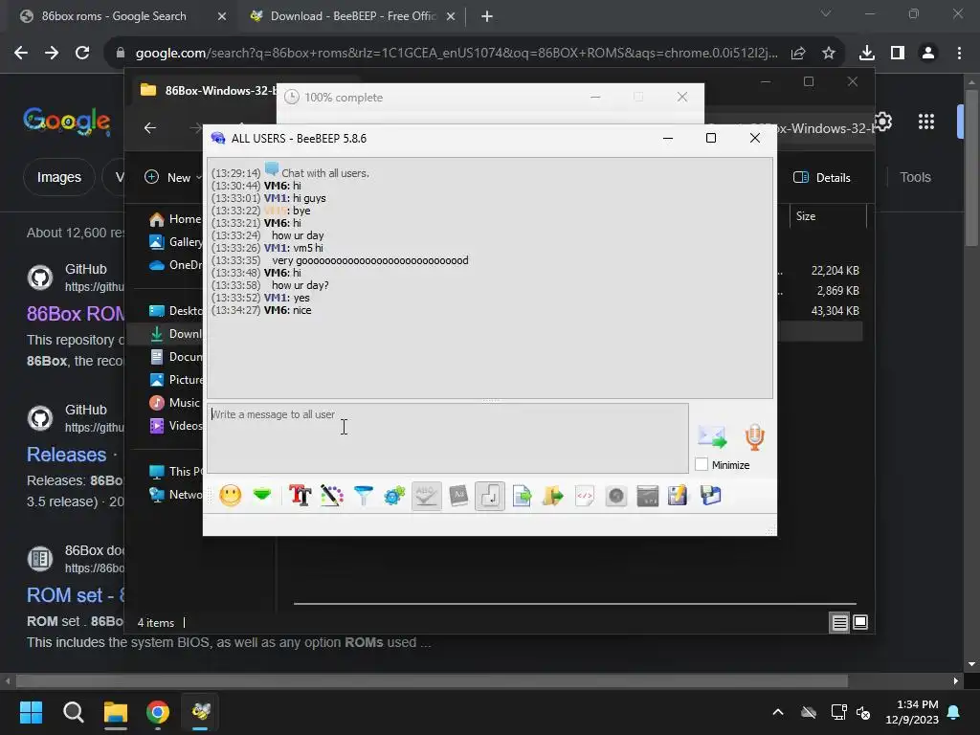Click the green down-arrow preset messages icon
Image resolution: width=980 pixels, height=735 pixels.
(262, 496)
